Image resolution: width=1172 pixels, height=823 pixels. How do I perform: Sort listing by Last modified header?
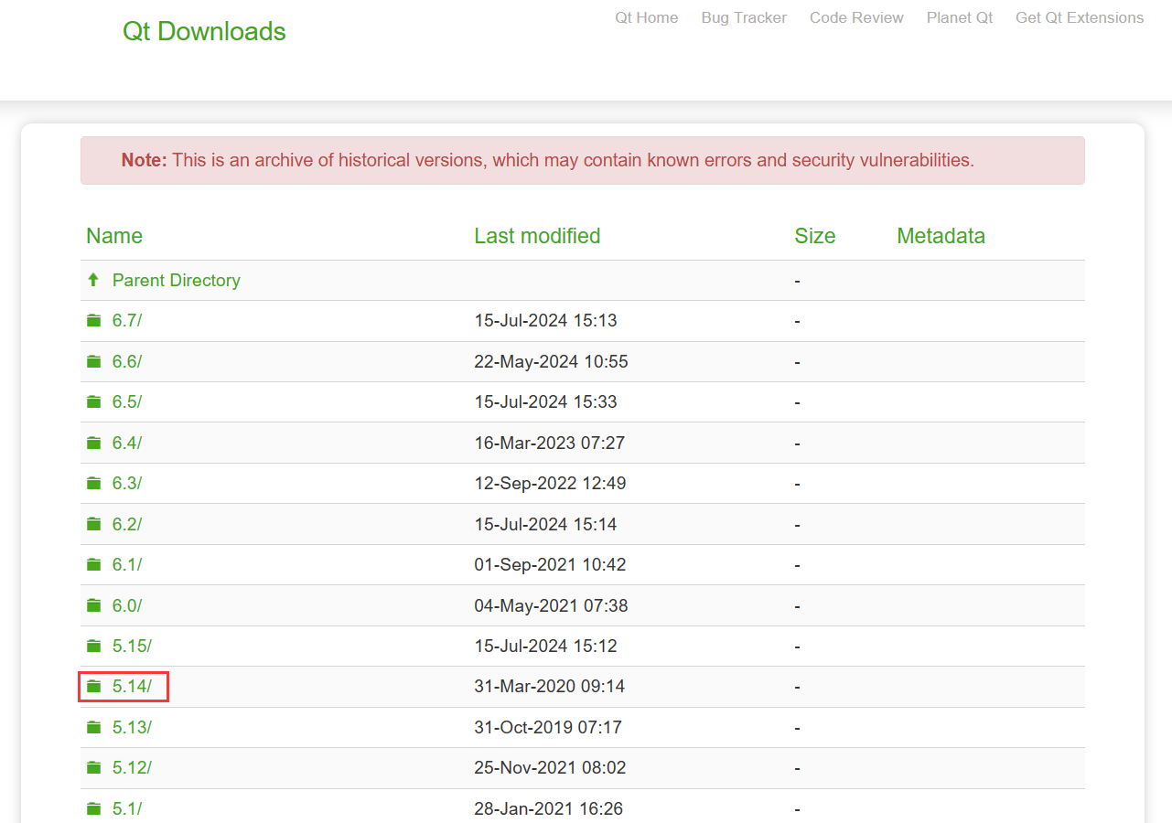tap(537, 236)
